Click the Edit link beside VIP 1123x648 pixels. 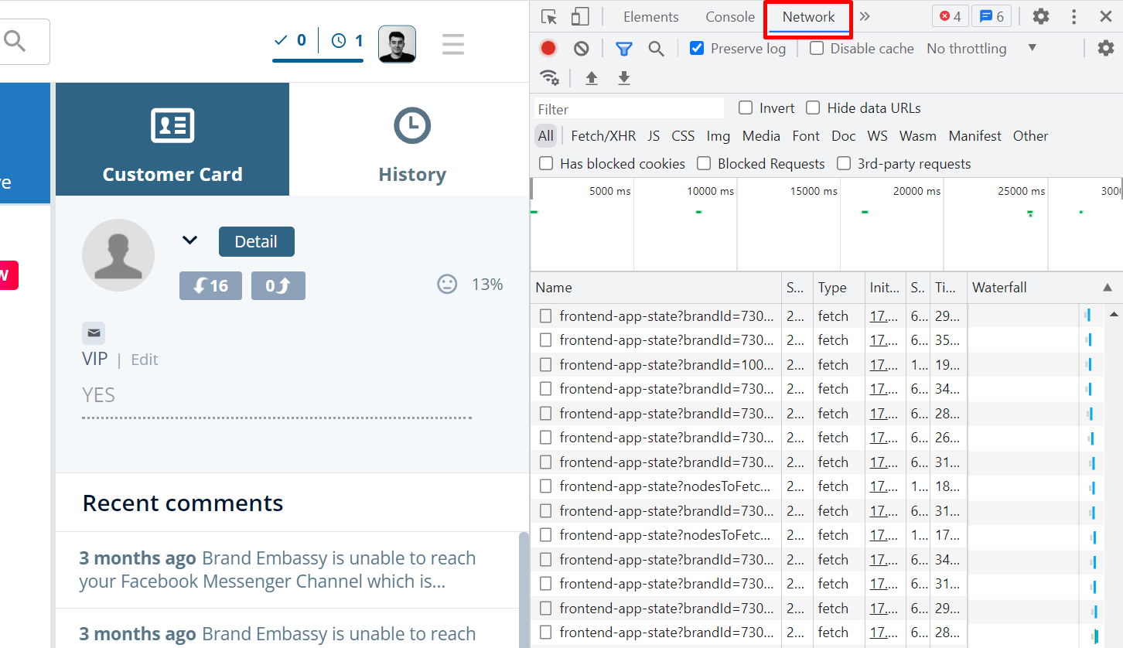pos(144,360)
